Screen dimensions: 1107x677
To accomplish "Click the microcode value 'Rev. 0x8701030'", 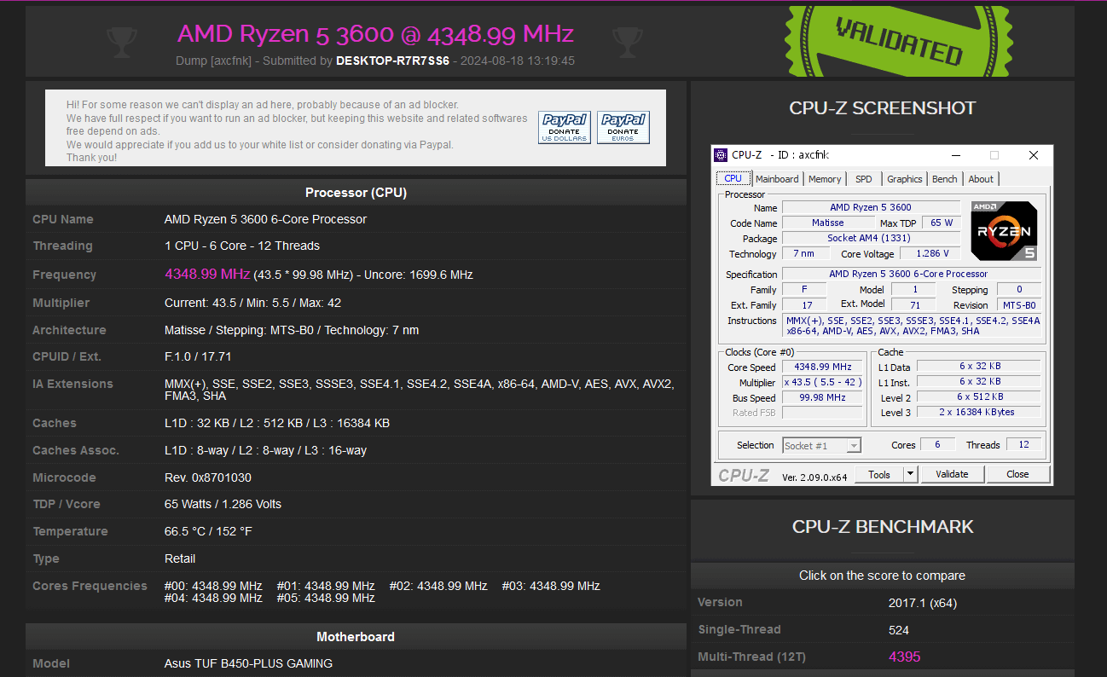I will click(x=208, y=477).
